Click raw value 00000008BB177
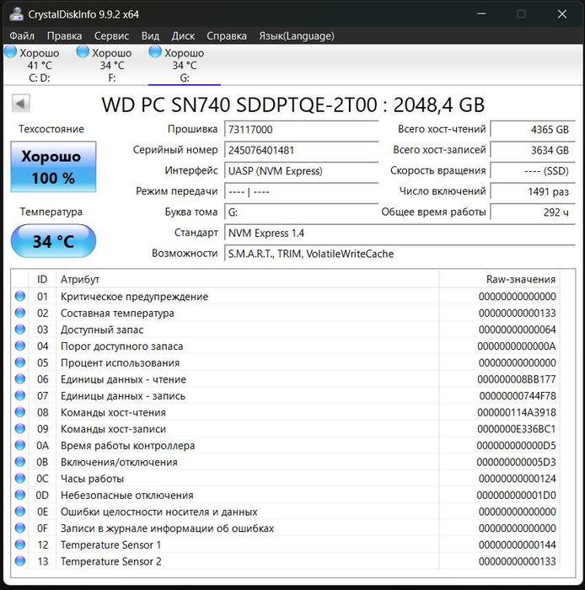This screenshot has height=590, width=585. pos(517,379)
